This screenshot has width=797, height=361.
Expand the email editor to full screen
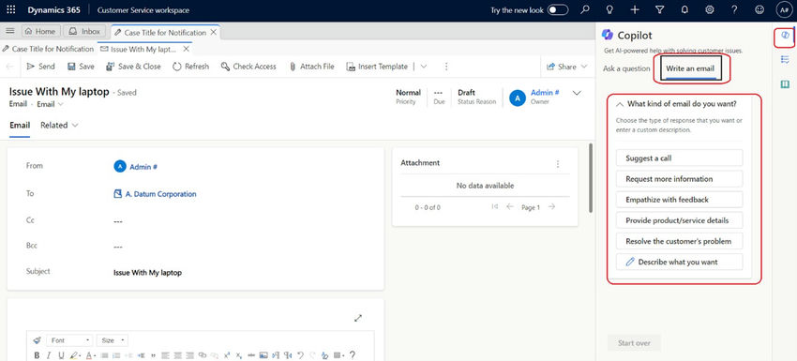358,318
